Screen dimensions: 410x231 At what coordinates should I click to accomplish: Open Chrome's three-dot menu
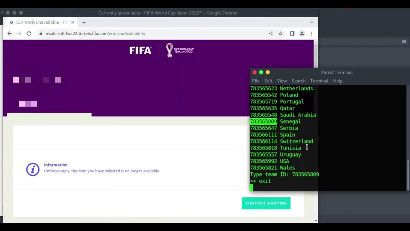(x=311, y=33)
